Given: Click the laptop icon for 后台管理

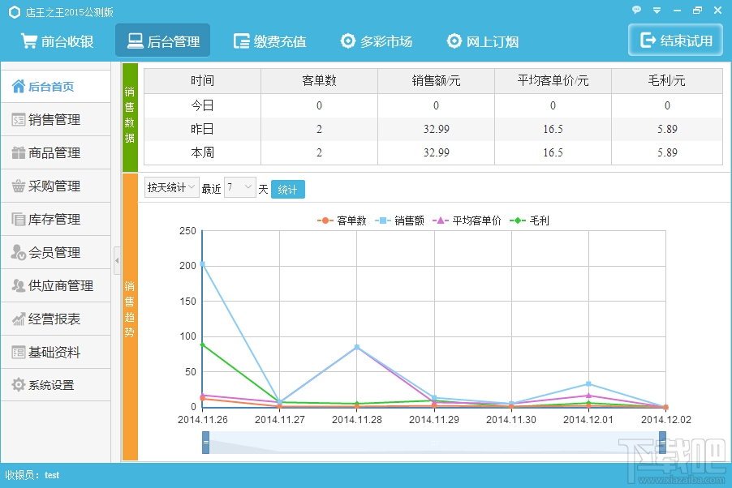Looking at the screenshot, I should click(136, 41).
